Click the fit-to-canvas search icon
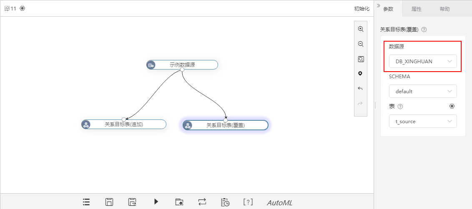This screenshot has width=472, height=209. tap(361, 59)
